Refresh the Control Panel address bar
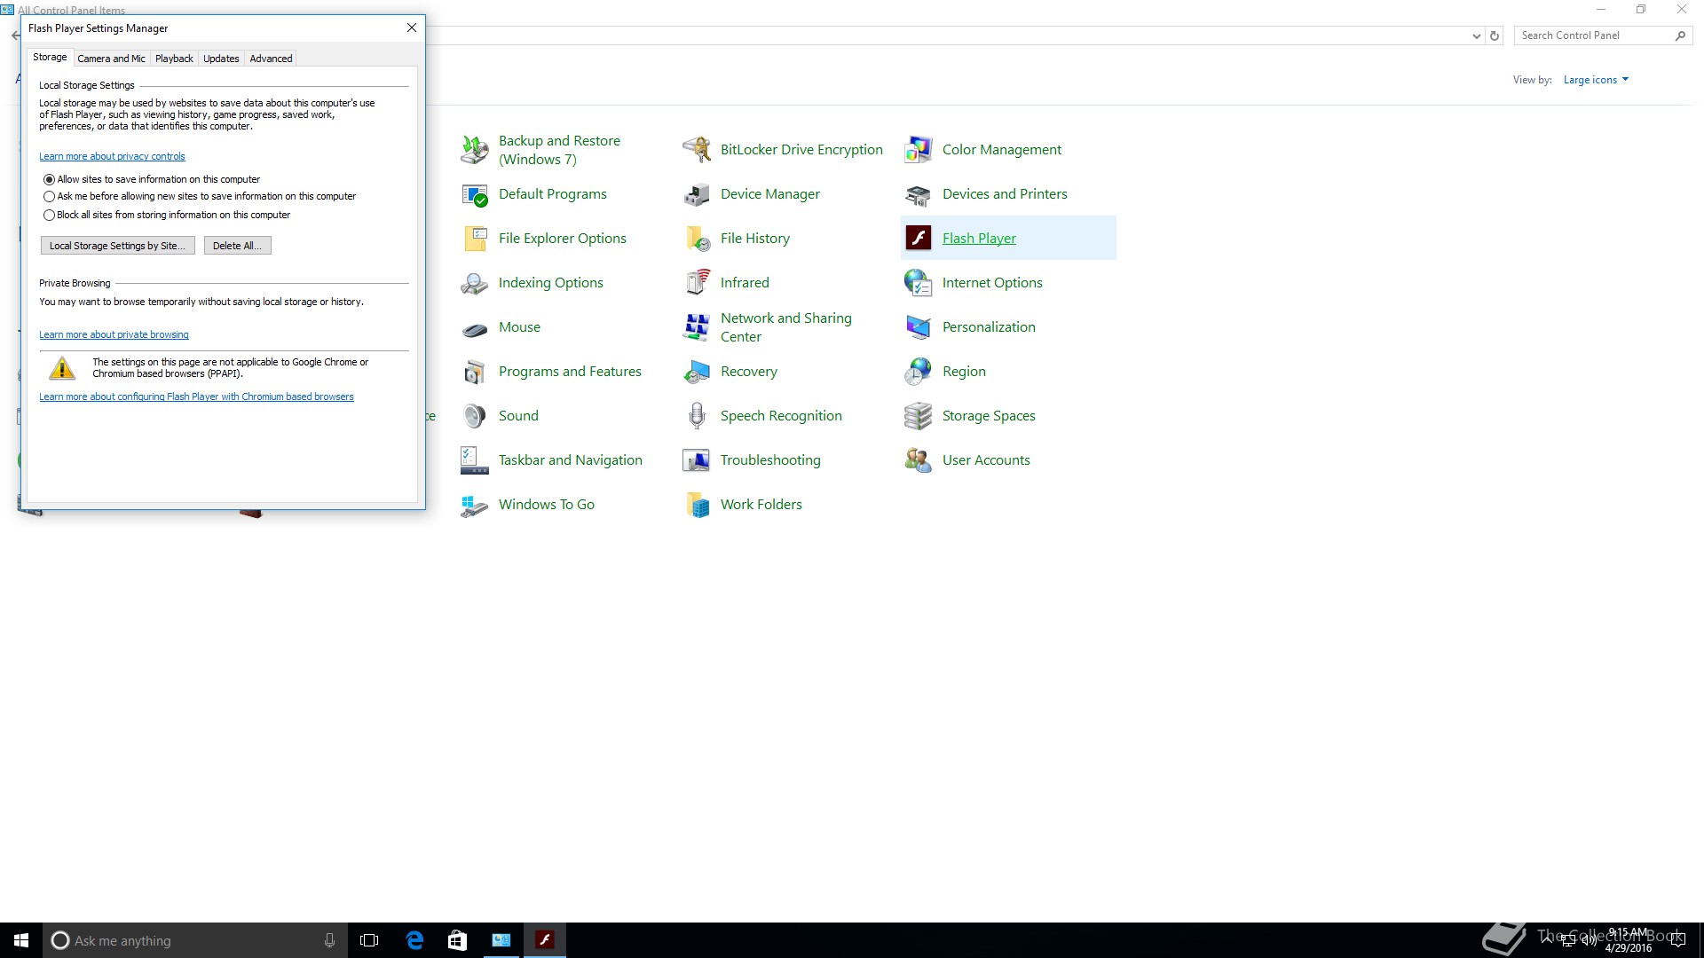This screenshot has width=1704, height=958. click(1495, 36)
